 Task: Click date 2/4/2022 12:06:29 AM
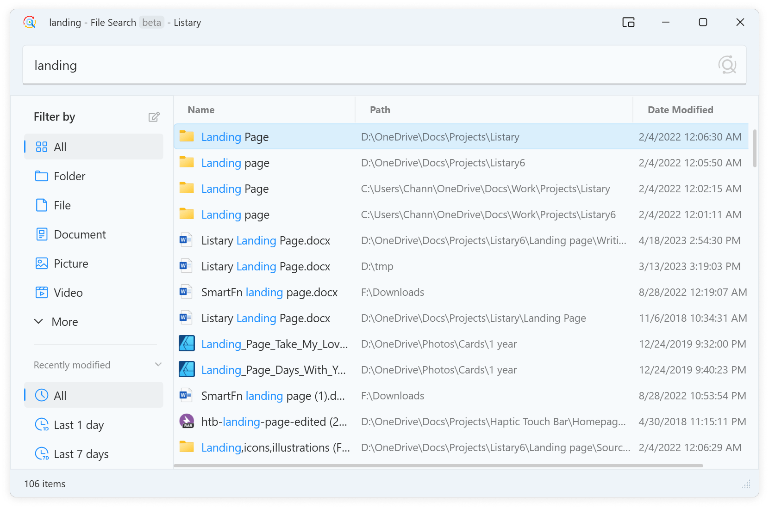point(690,447)
